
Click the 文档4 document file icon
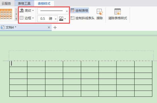(x=2, y=27)
